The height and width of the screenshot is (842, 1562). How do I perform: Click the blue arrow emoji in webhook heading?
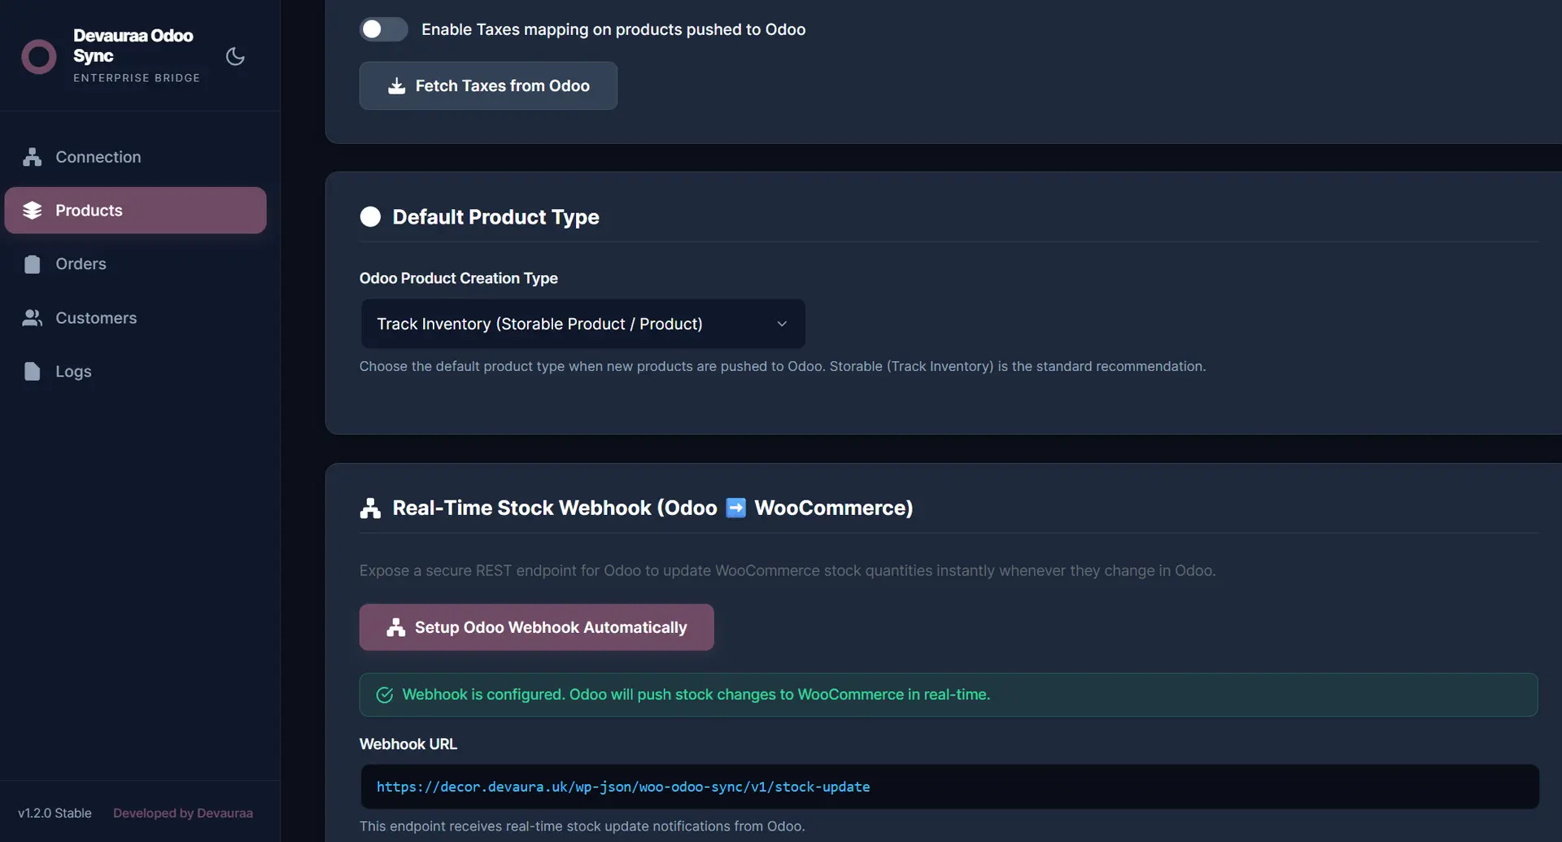(735, 508)
